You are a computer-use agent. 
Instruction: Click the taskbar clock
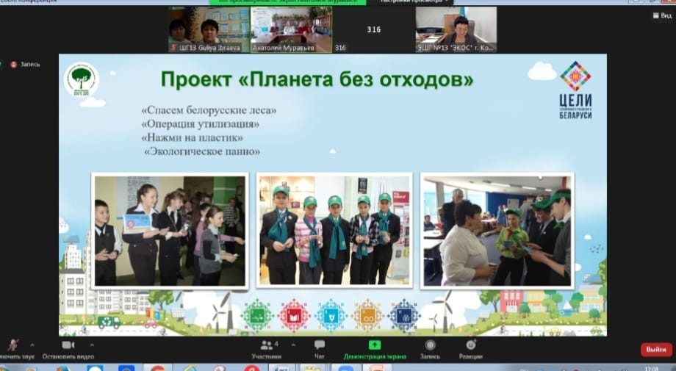click(651, 368)
